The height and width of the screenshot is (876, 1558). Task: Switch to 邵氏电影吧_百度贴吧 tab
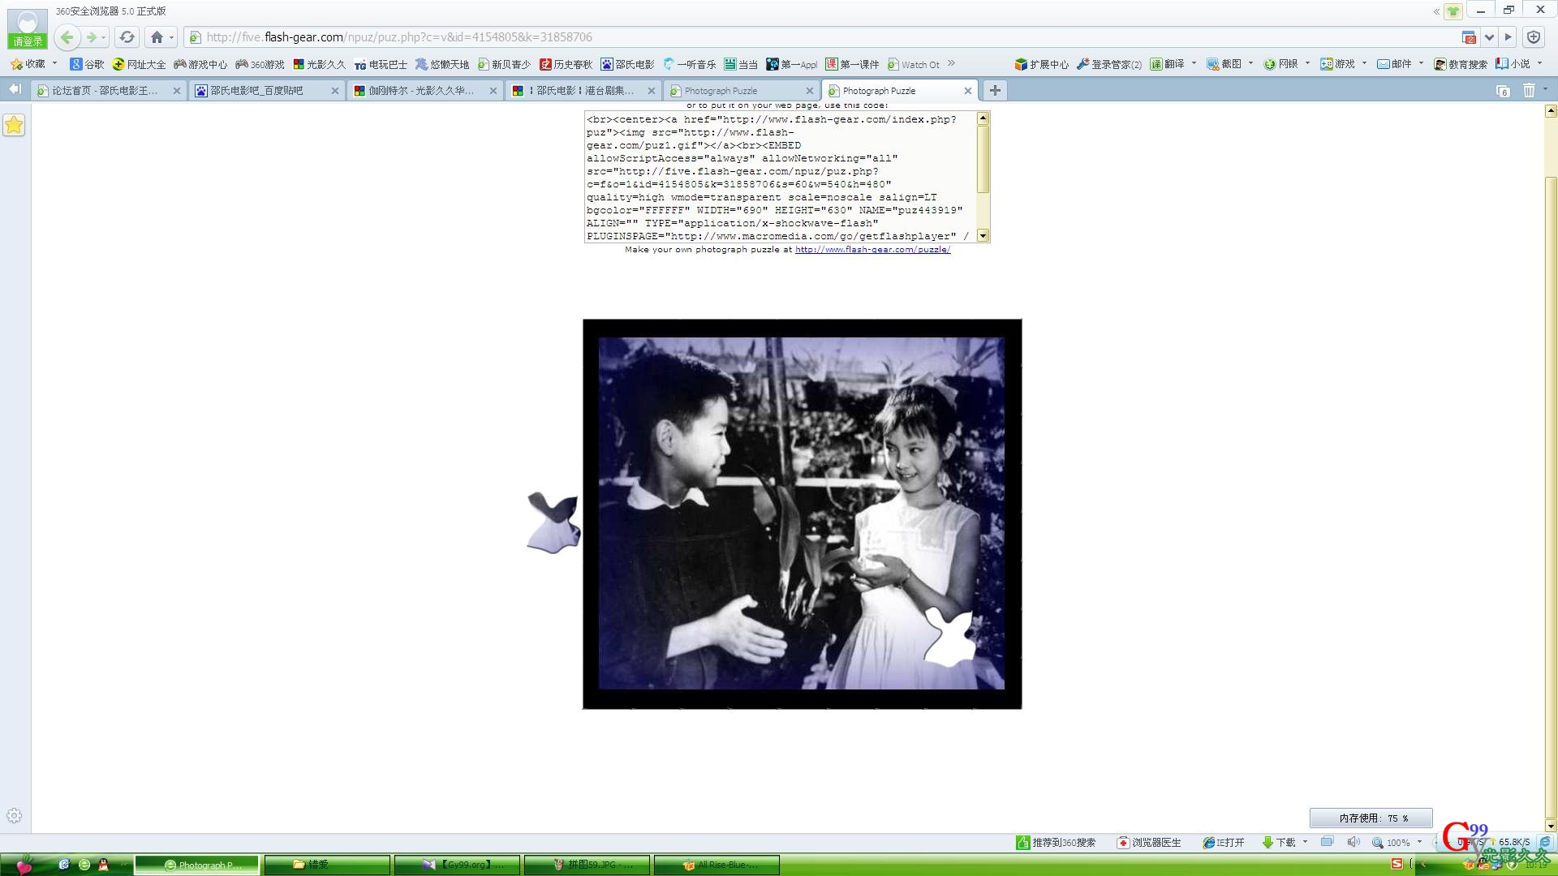[x=256, y=91]
